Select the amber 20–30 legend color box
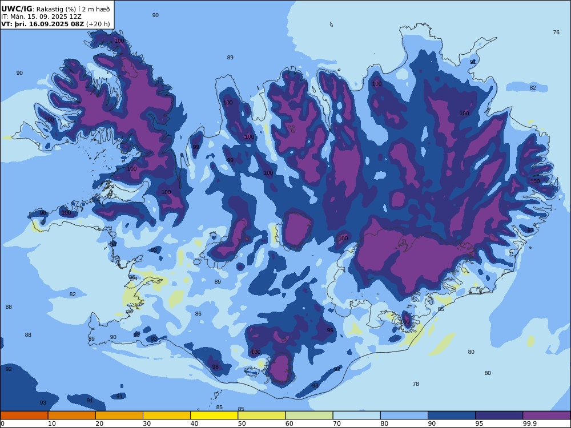 coord(119,415)
